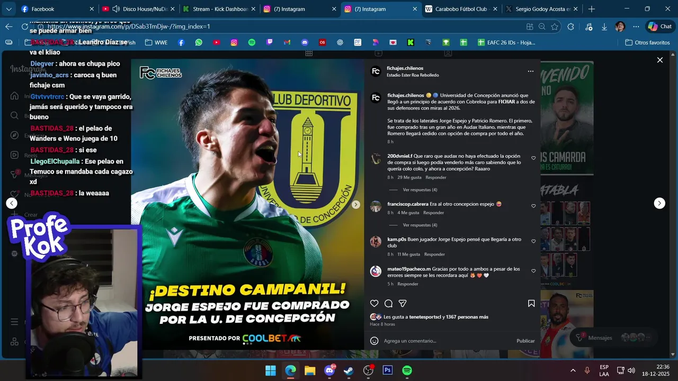The image size is (678, 381).
Task: Go to previous post with left arrow
Action: point(12,203)
